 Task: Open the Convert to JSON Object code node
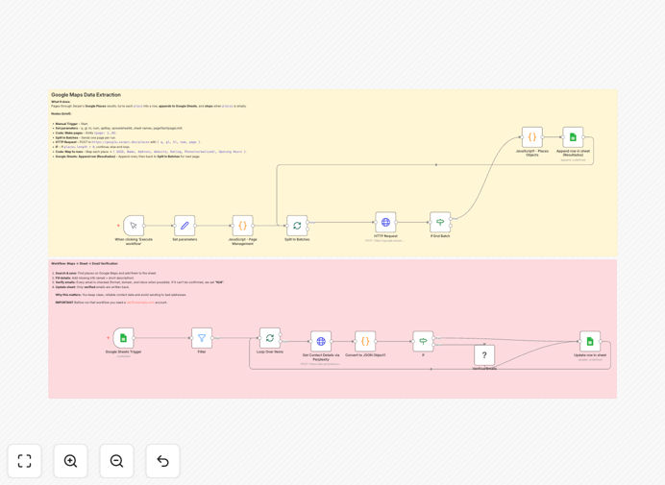(x=365, y=341)
